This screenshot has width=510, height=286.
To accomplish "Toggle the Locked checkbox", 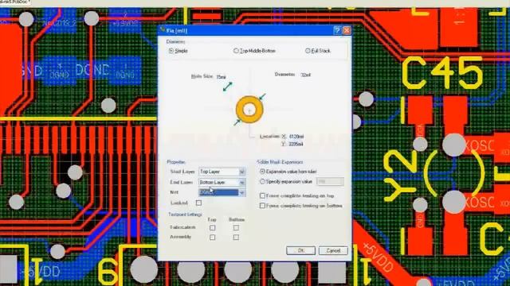I will point(198,203).
